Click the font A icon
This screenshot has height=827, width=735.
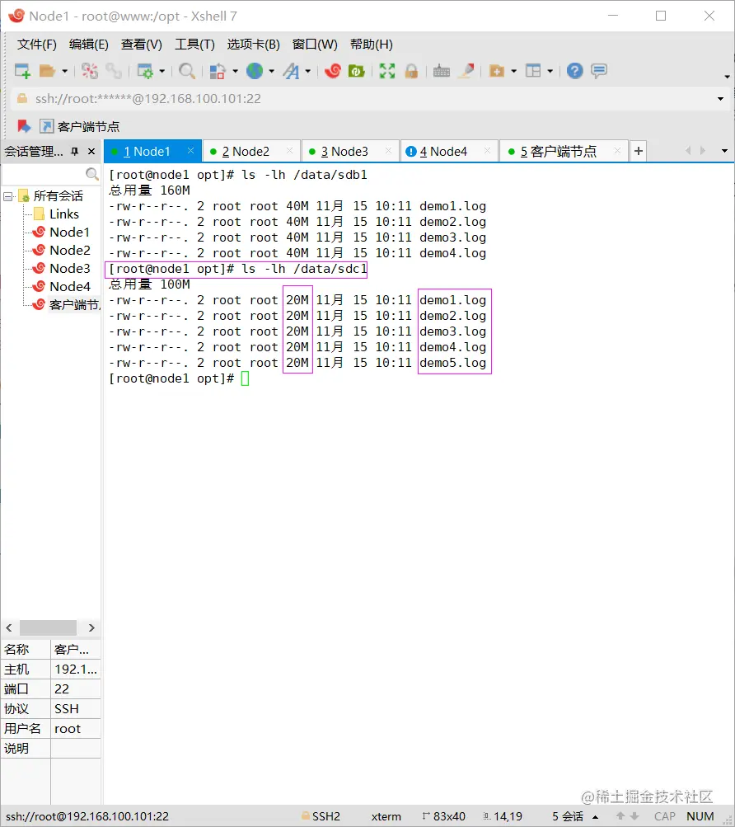click(x=291, y=71)
